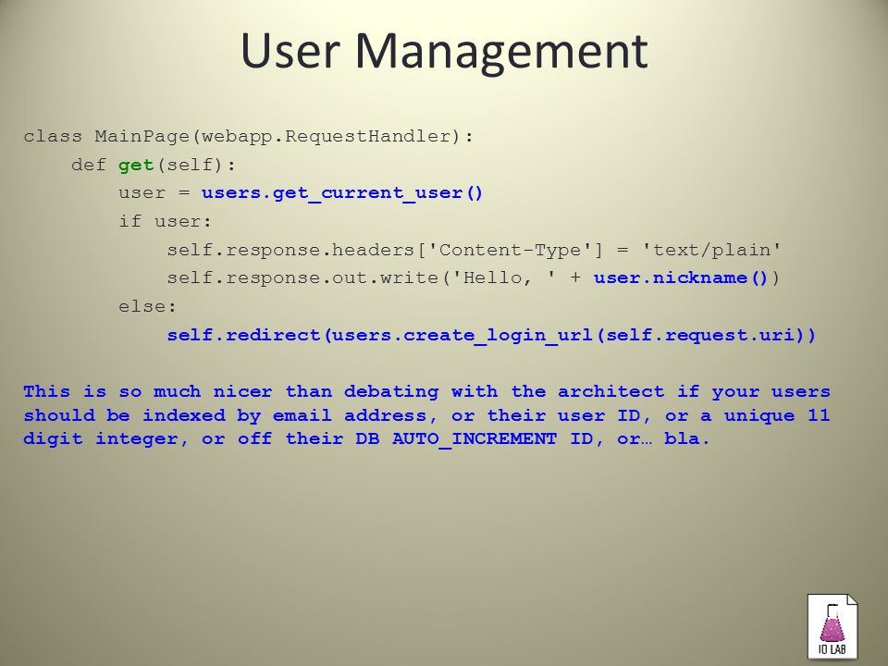Click 'users.get_current_user()' in blue
Screen dimensions: 888x666
[342, 193]
